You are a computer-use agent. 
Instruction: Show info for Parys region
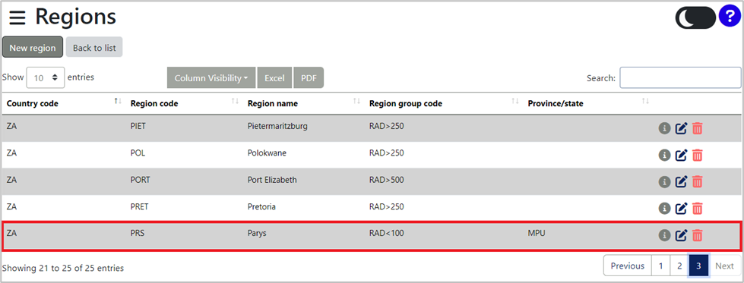(664, 234)
